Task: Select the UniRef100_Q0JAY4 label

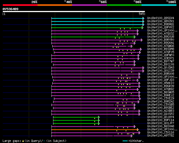Action: pos(161,117)
